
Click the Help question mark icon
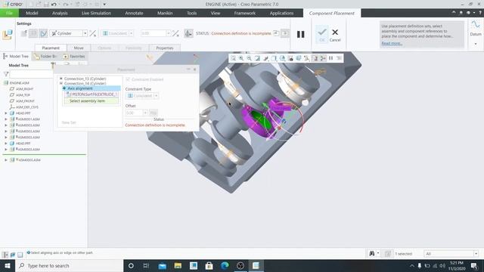(x=480, y=13)
